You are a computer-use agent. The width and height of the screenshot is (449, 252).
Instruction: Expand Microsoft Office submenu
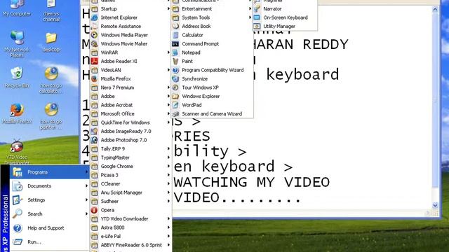(131, 113)
